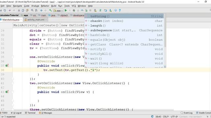The width and height of the screenshot is (211, 118).
Task: Switch to MainActivity.java tab
Action: point(11,20)
